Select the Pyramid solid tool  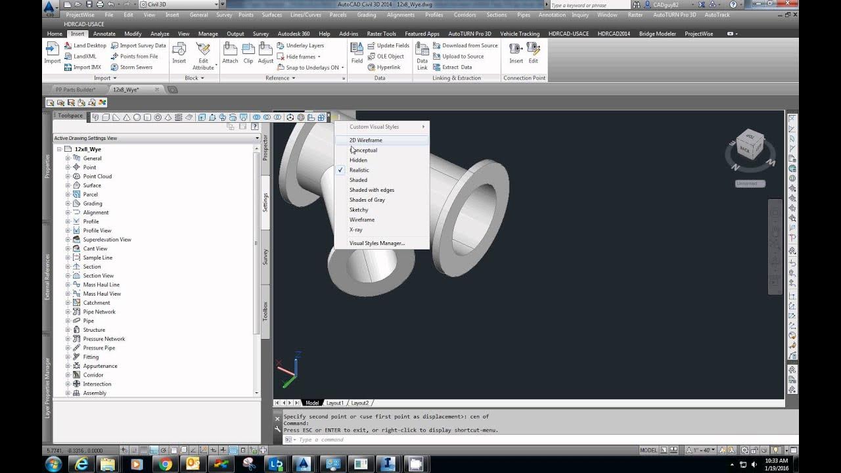(168, 118)
